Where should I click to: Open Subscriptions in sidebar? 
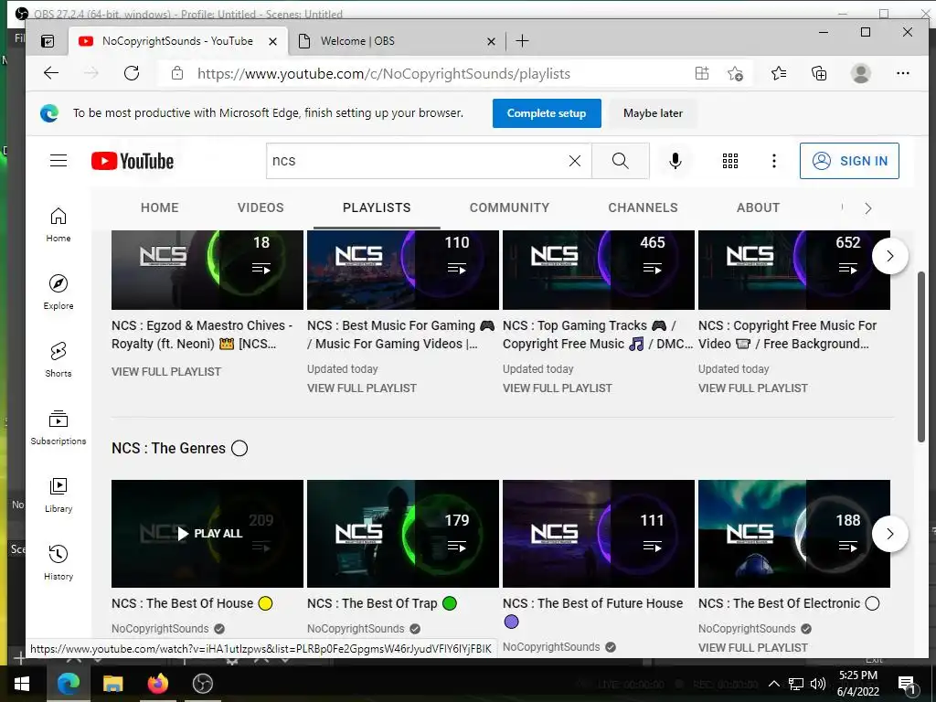(x=58, y=427)
